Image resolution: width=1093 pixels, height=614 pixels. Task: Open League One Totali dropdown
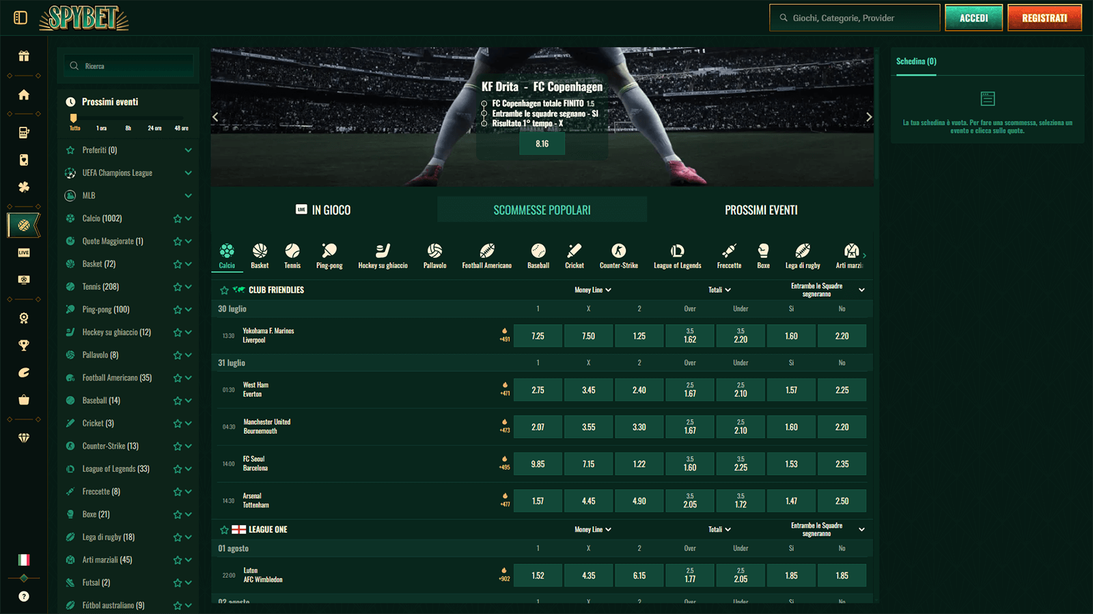[719, 529]
